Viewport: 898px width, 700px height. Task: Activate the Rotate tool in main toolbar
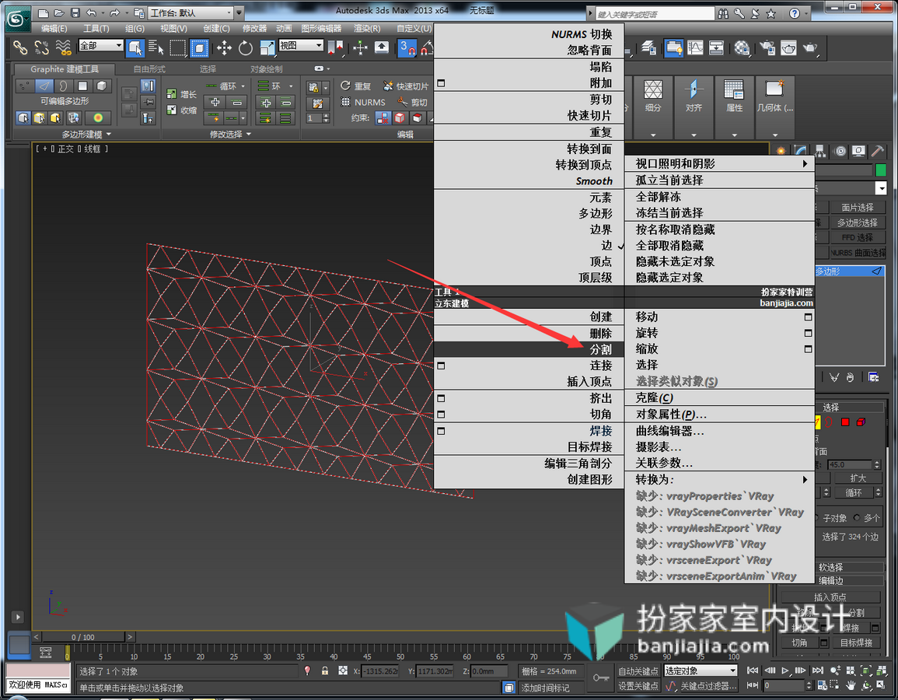(x=246, y=48)
